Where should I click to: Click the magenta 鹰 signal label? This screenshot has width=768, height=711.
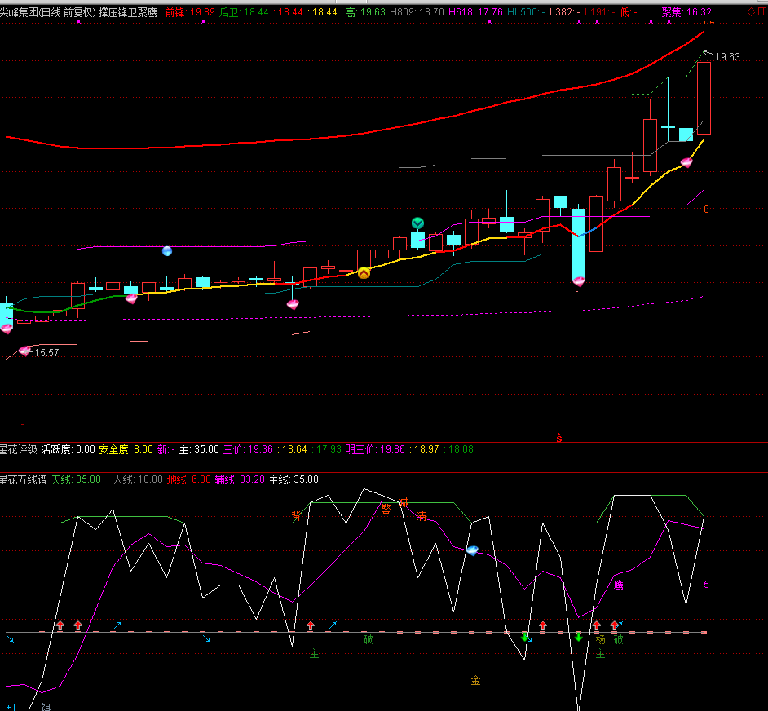tap(618, 585)
